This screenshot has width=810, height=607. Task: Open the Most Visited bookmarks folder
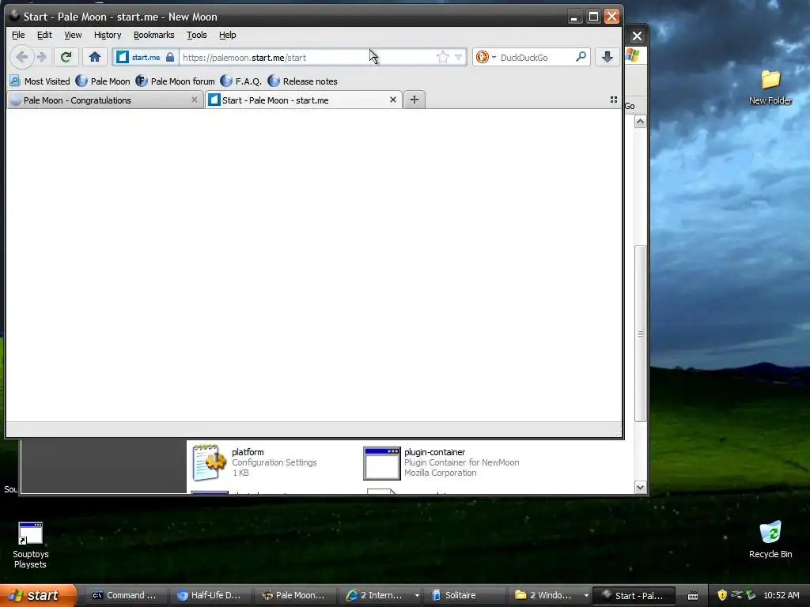[40, 81]
